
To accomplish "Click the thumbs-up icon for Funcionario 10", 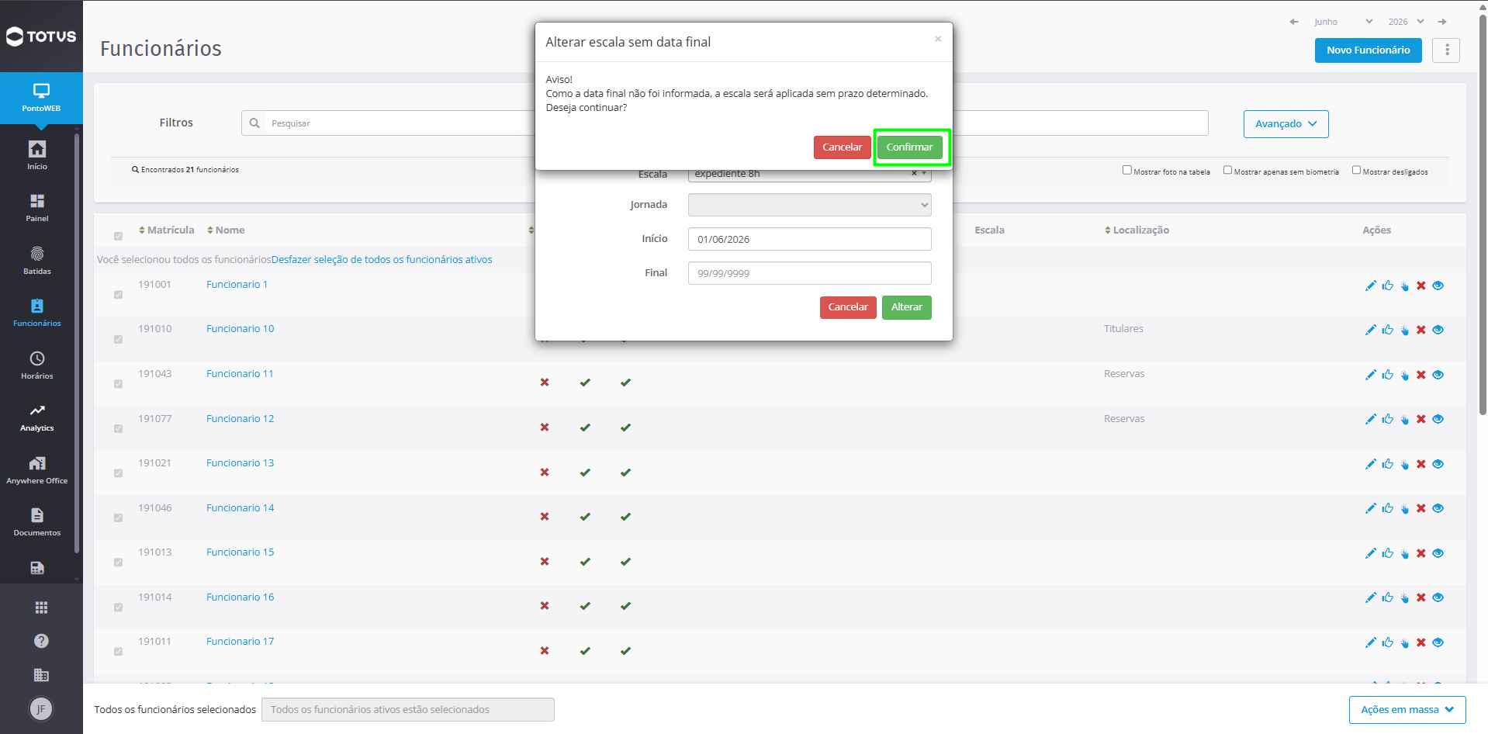I will (x=1388, y=330).
